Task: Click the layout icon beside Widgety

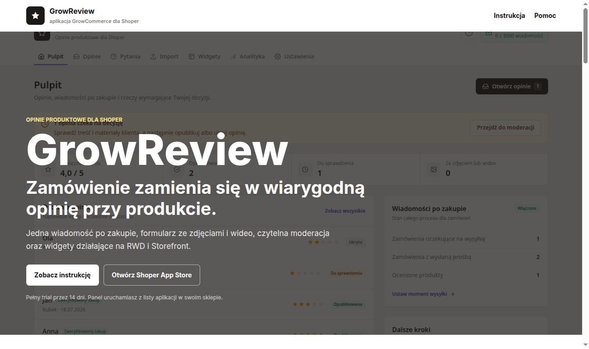Action: (x=191, y=56)
